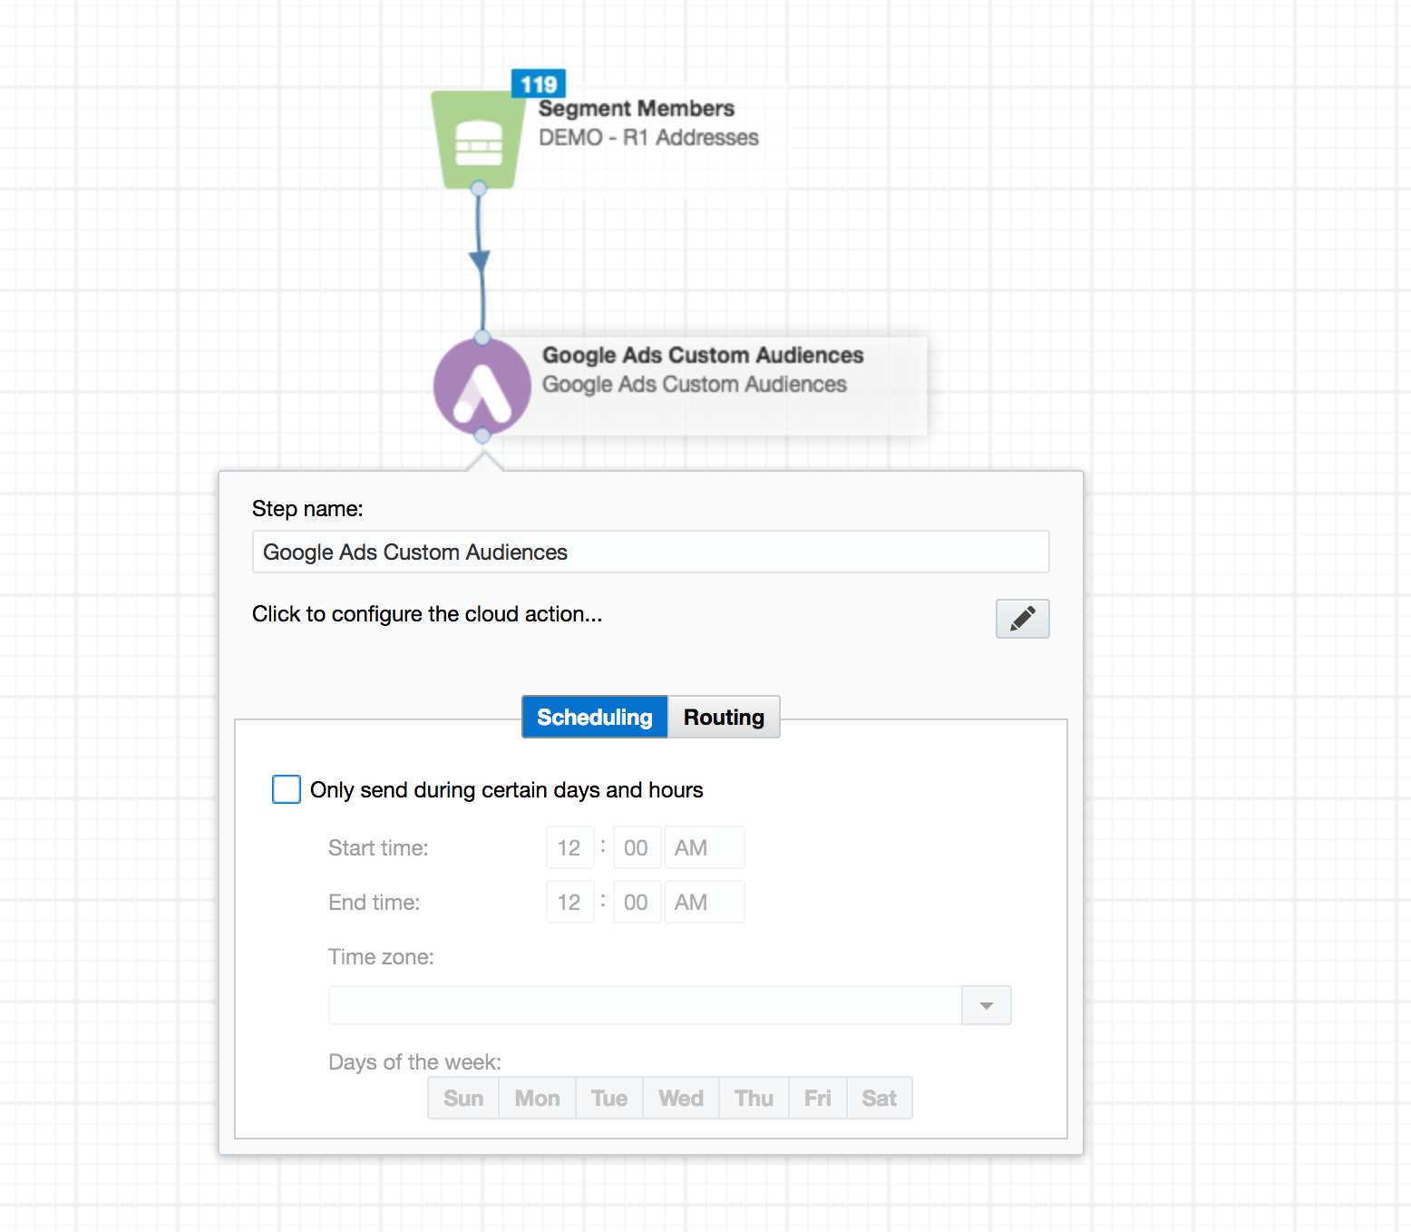
Task: Click the pencil edit cloud action button
Action: pyautogui.click(x=1022, y=619)
